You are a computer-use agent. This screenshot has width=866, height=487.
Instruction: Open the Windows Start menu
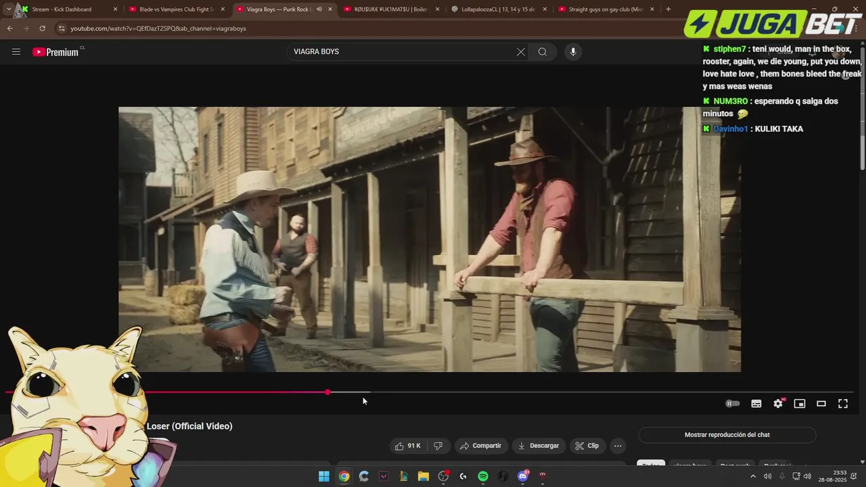[324, 476]
